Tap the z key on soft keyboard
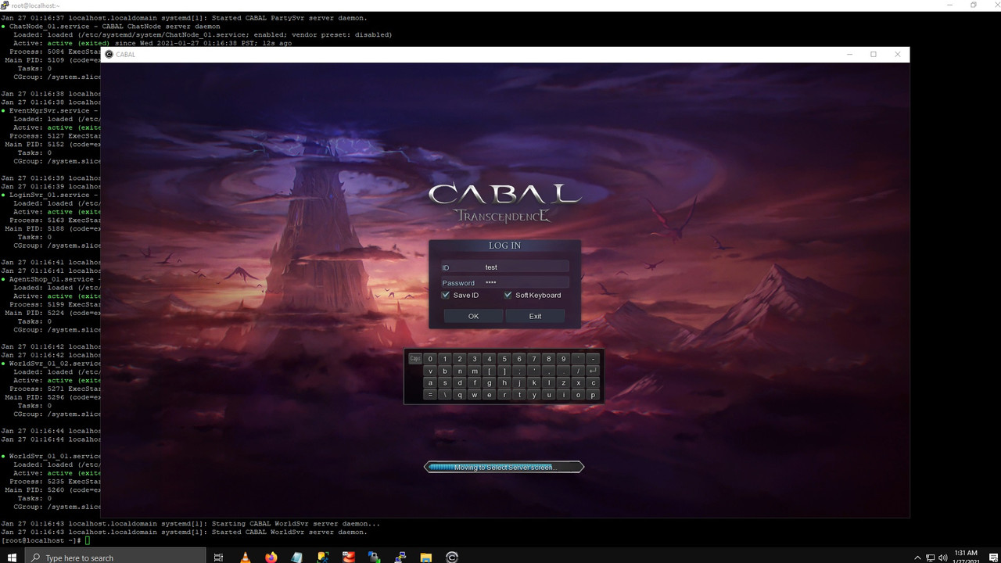This screenshot has width=1001, height=563. pos(563,383)
